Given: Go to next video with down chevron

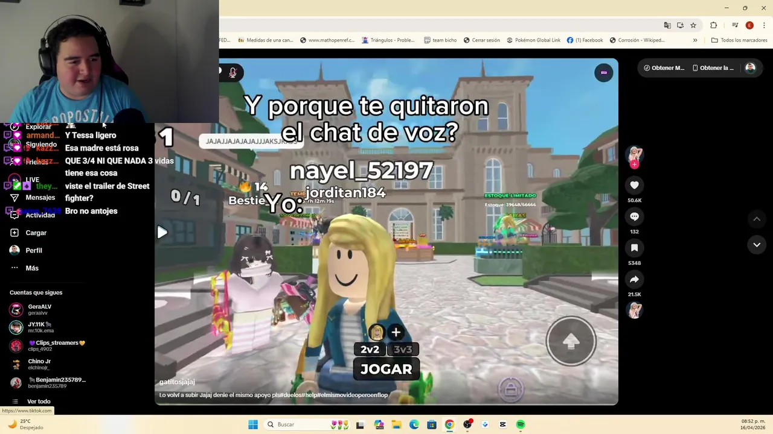Looking at the screenshot, I should click(757, 245).
